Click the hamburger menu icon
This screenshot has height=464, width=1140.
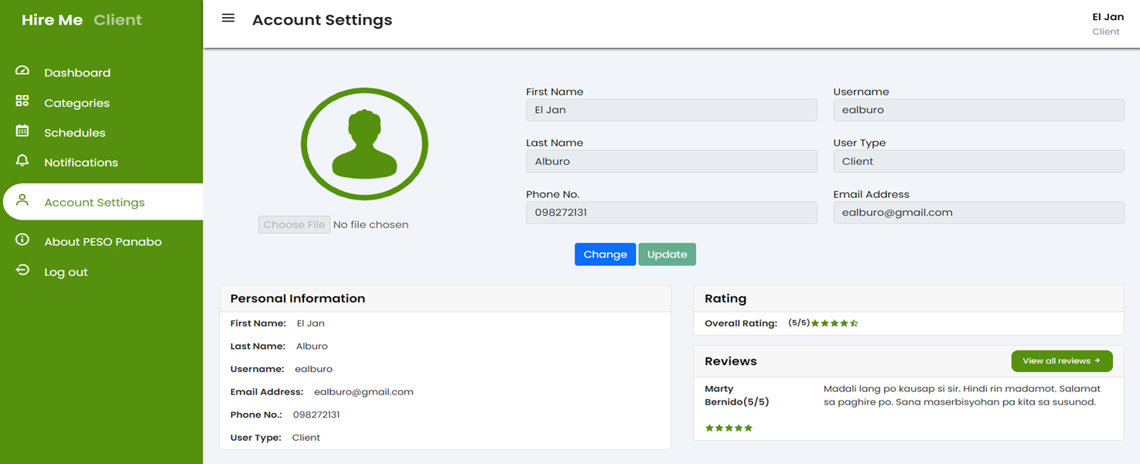pyautogui.click(x=228, y=18)
